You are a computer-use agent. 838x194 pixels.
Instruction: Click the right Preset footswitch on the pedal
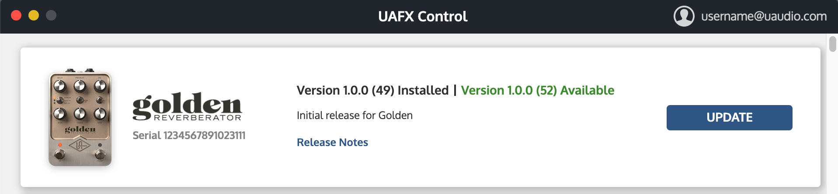click(x=100, y=154)
